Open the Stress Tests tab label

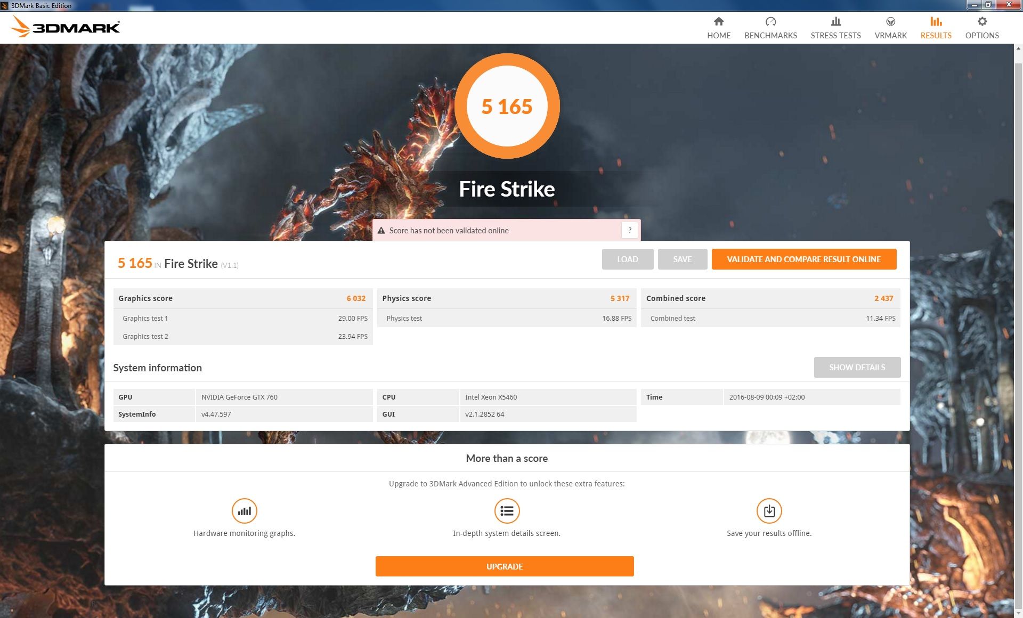click(835, 36)
